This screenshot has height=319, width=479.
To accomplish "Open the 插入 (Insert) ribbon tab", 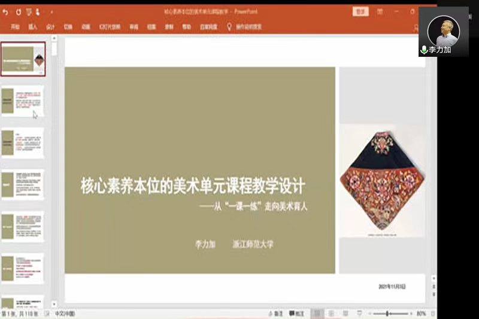I will (x=32, y=27).
